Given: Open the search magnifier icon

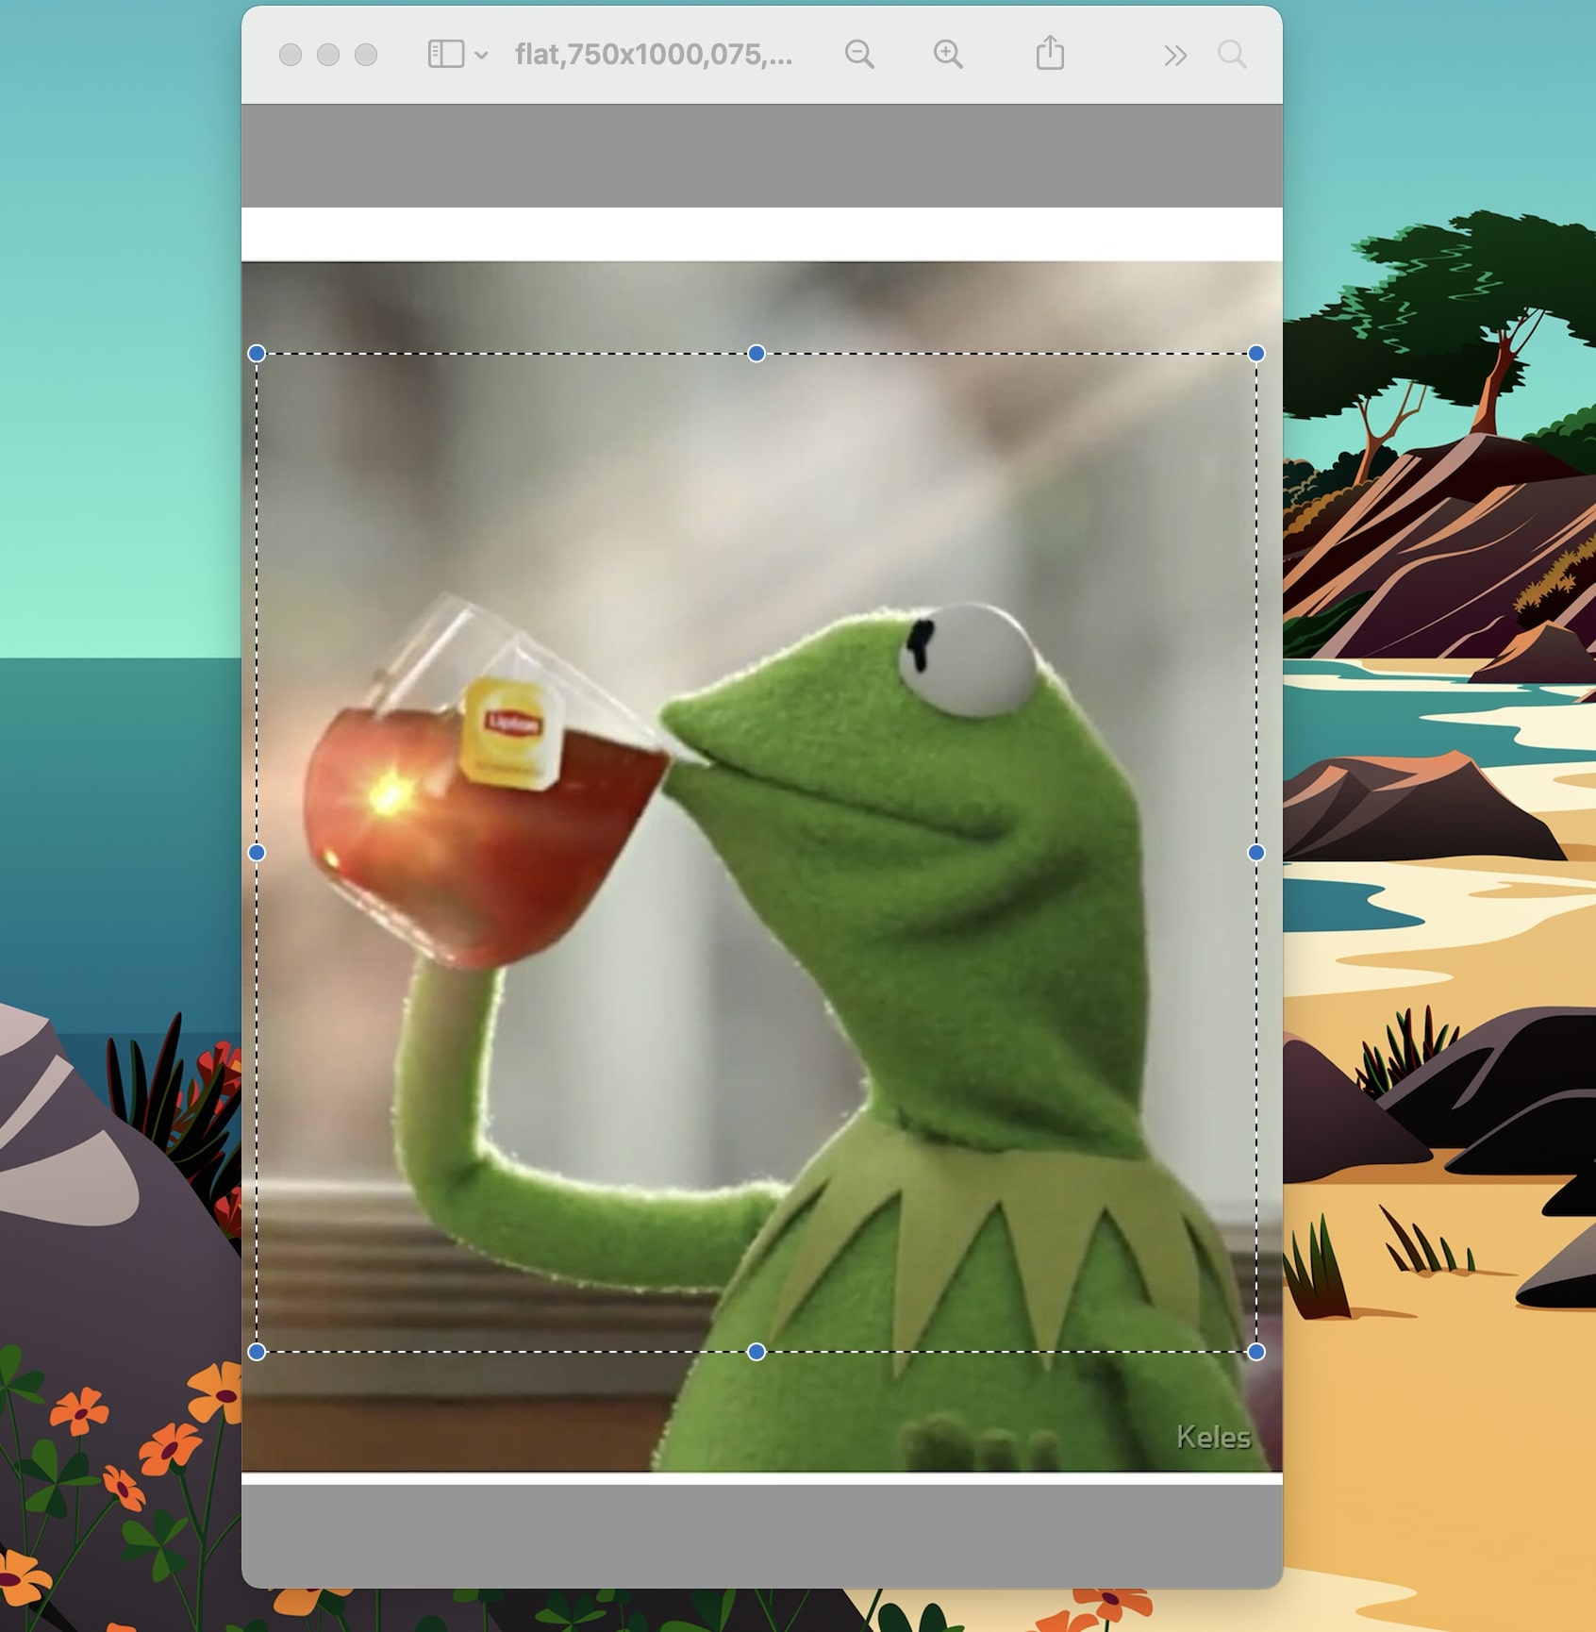Looking at the screenshot, I should point(1232,55).
